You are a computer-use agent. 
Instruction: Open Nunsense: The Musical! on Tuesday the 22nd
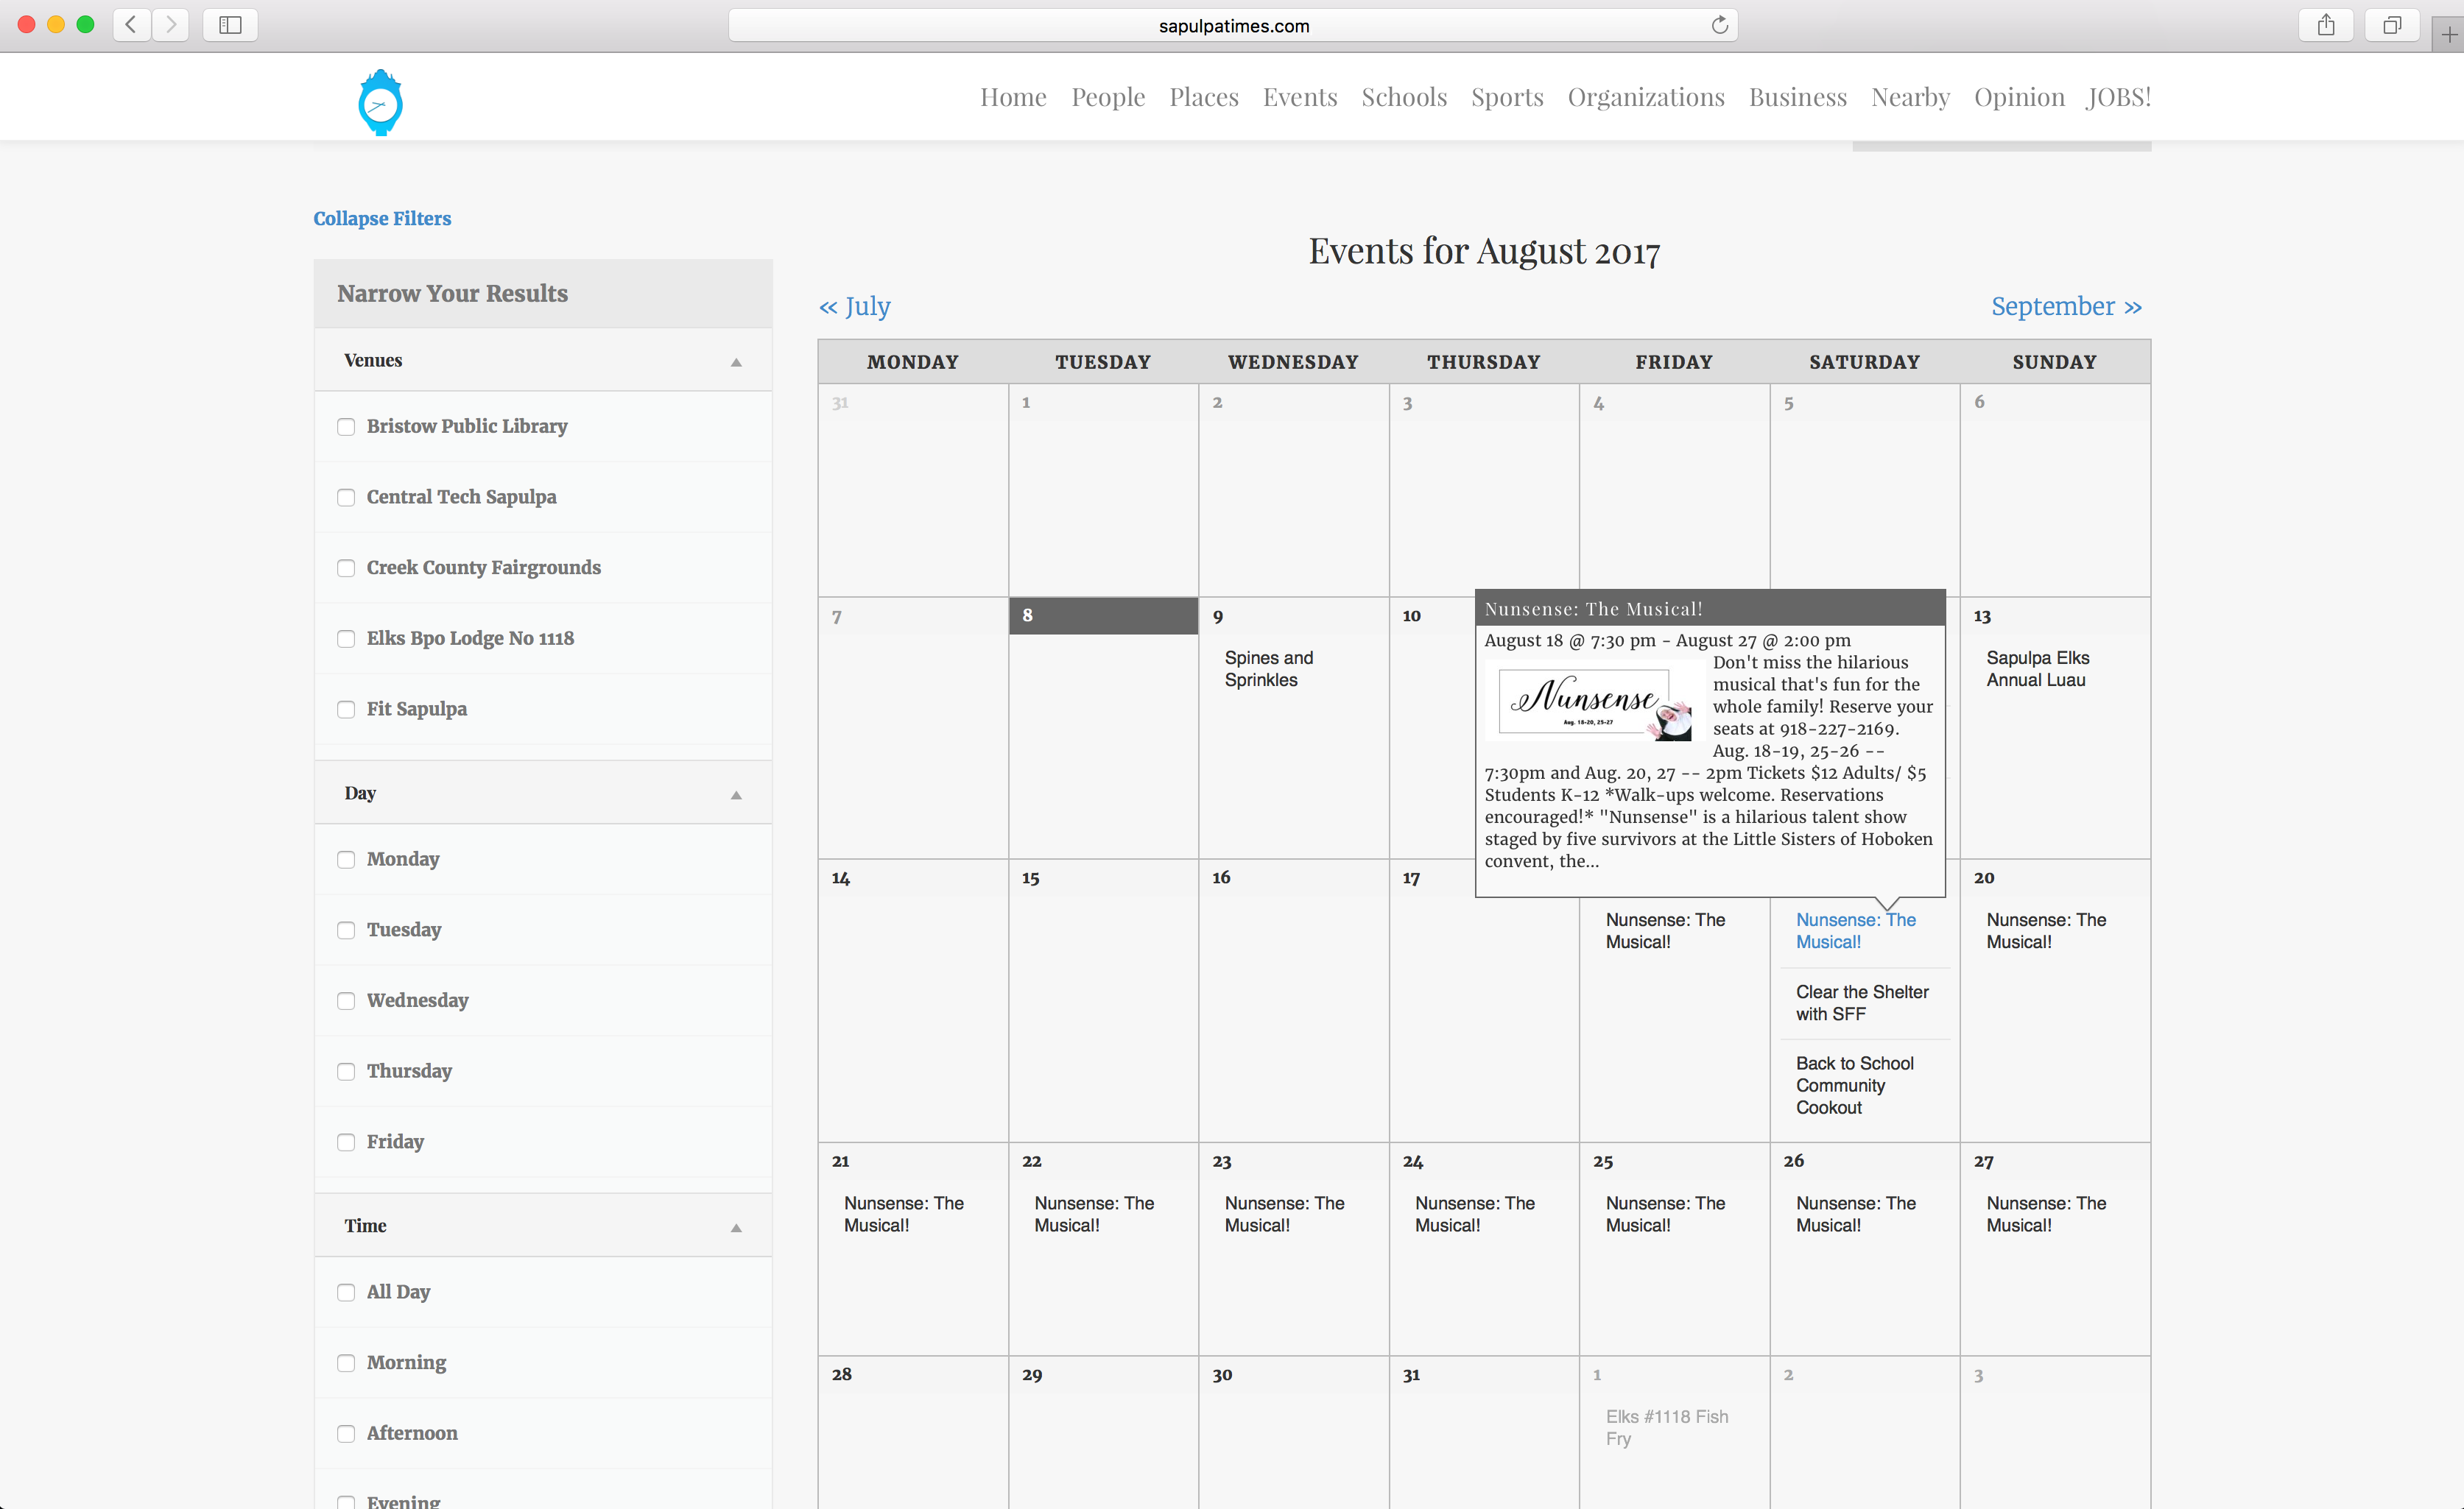click(1094, 1215)
